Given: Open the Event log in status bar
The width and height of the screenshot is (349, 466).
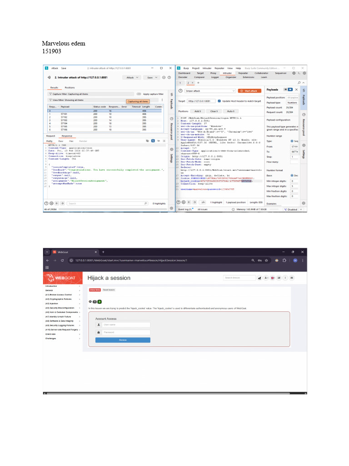Looking at the screenshot, I should point(185,209).
